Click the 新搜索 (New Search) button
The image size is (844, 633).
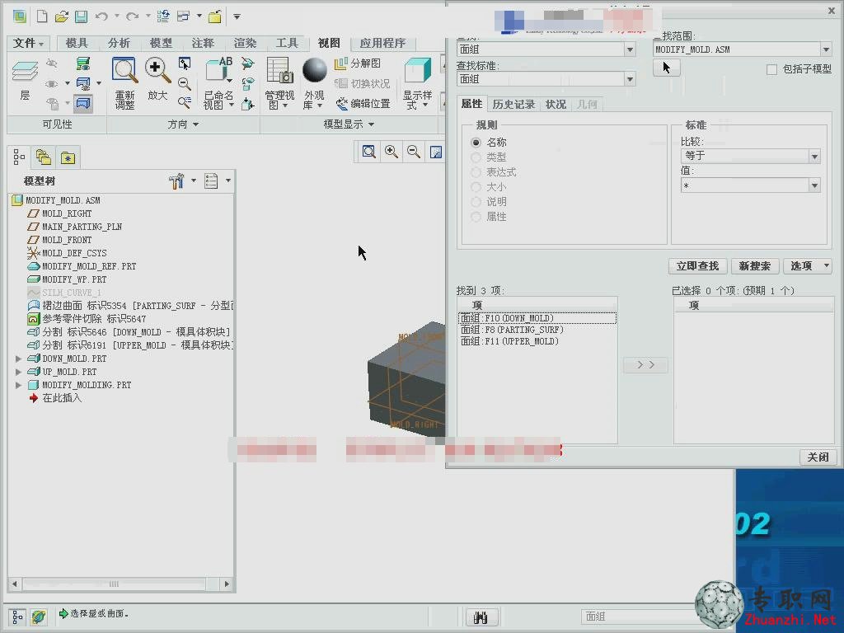tap(755, 266)
